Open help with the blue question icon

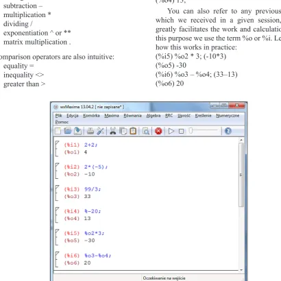click(x=228, y=131)
